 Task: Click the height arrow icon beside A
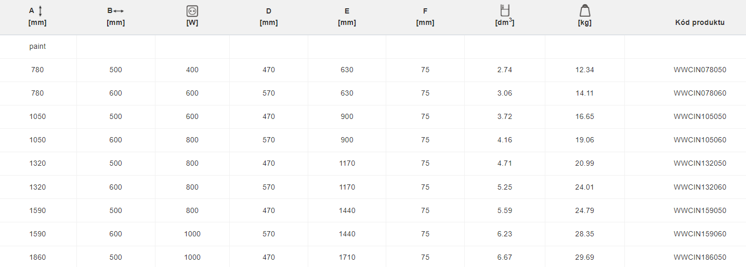[41, 11]
